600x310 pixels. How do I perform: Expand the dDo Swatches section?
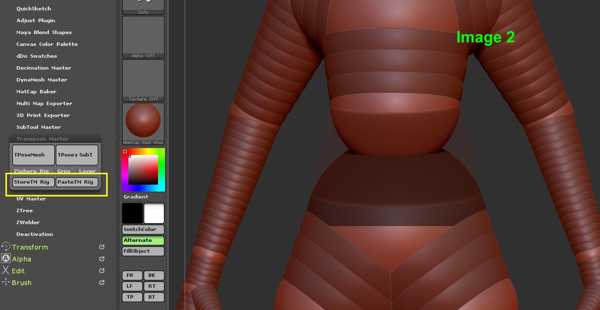coord(37,56)
